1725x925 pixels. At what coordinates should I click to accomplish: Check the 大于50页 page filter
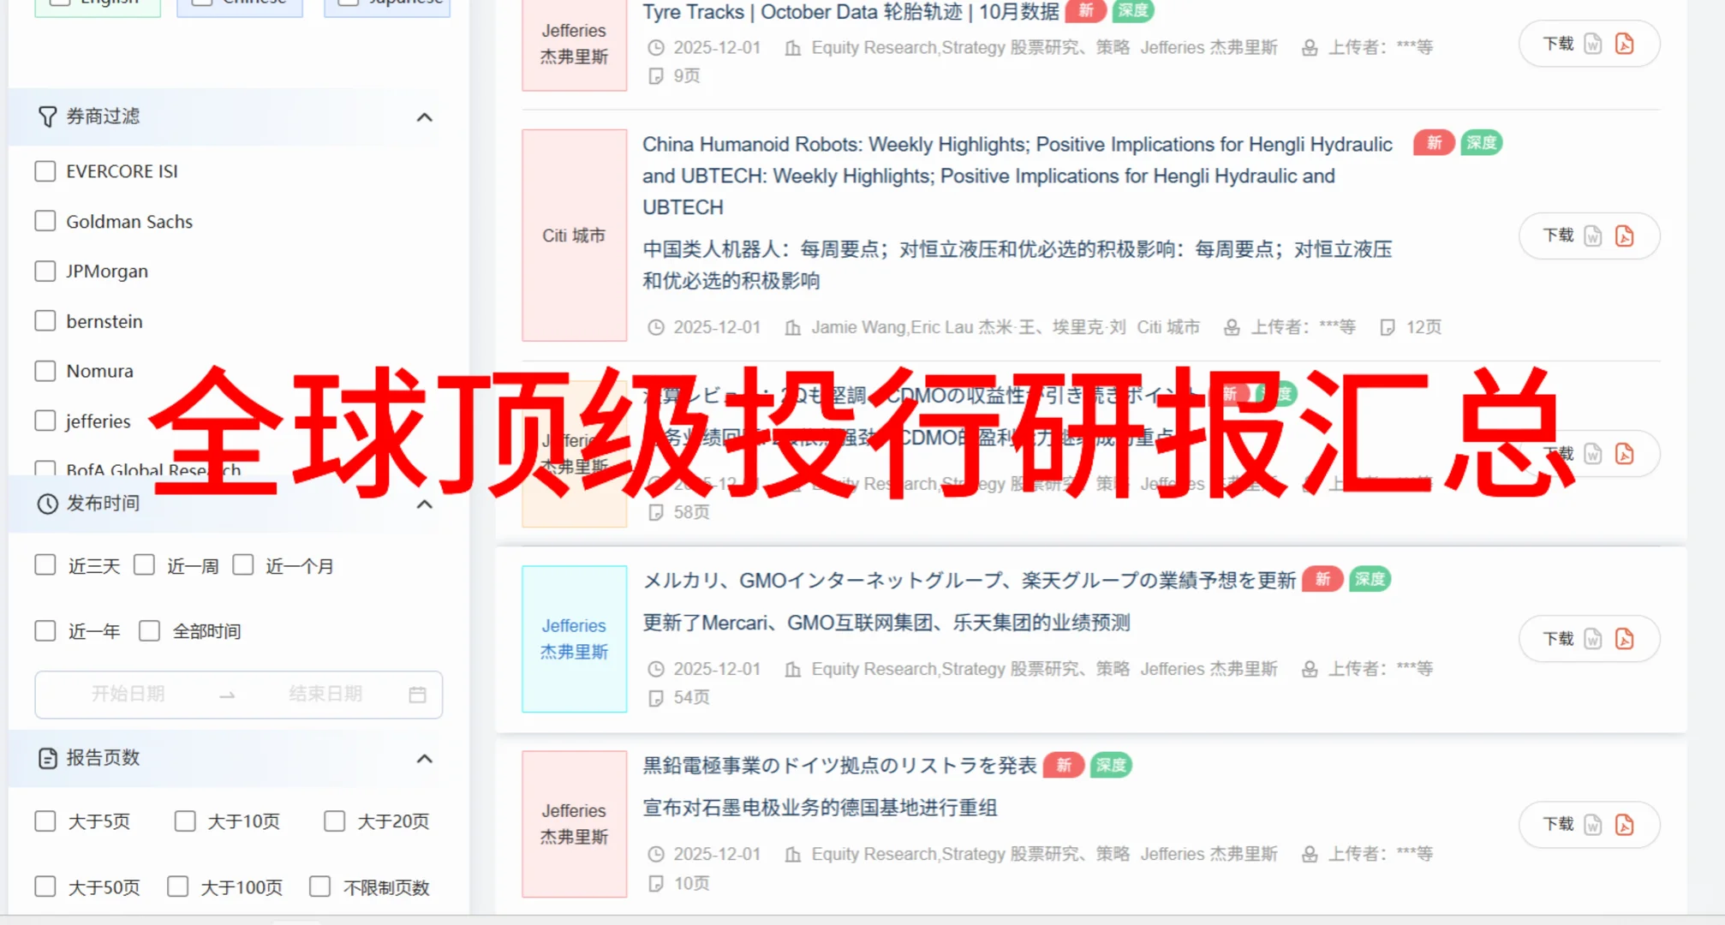click(x=45, y=886)
